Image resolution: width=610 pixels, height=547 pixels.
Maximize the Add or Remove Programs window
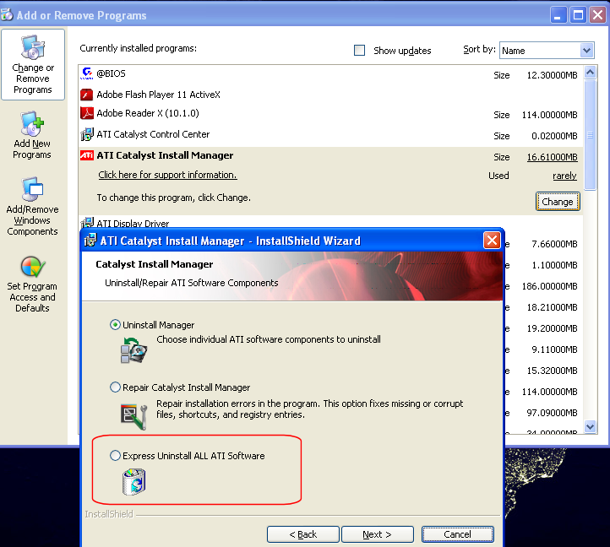[578, 15]
